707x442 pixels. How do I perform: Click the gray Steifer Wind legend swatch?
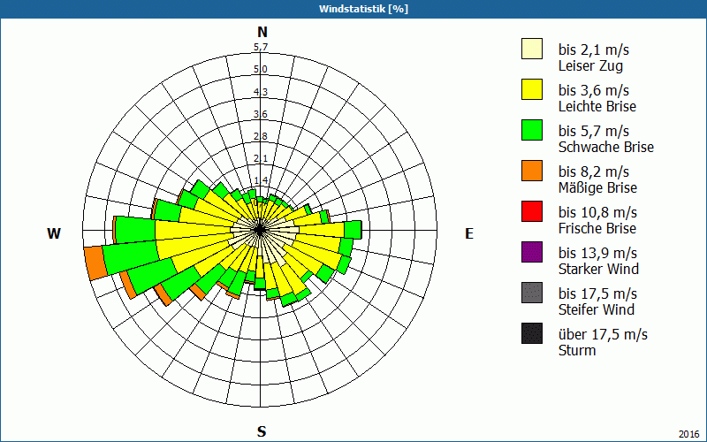click(531, 293)
